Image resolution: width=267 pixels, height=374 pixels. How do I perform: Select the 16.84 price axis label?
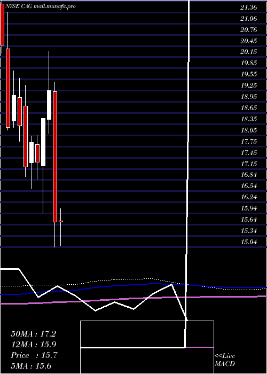point(249,175)
